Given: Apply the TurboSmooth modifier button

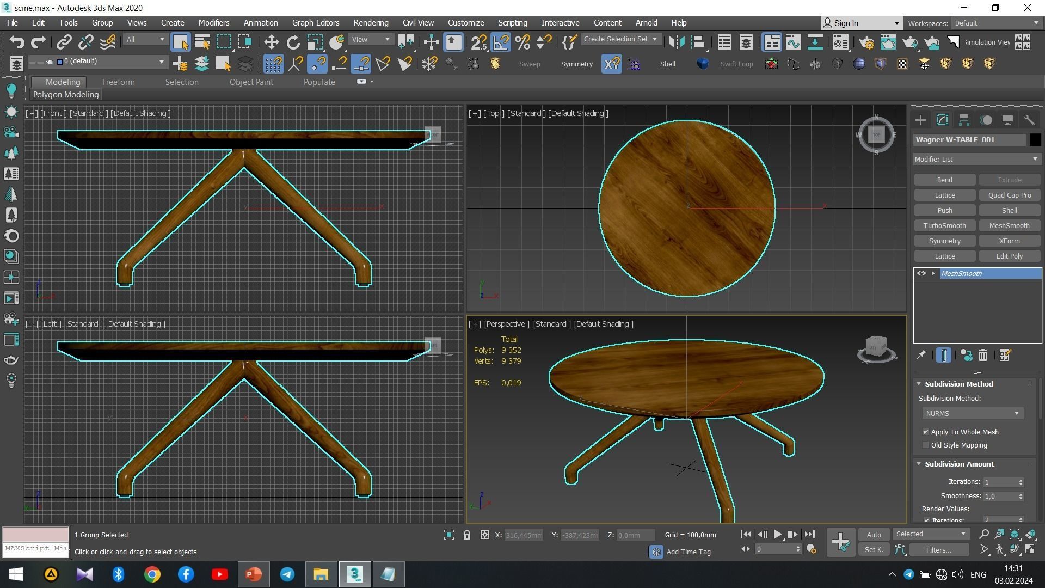Looking at the screenshot, I should pos(944,225).
